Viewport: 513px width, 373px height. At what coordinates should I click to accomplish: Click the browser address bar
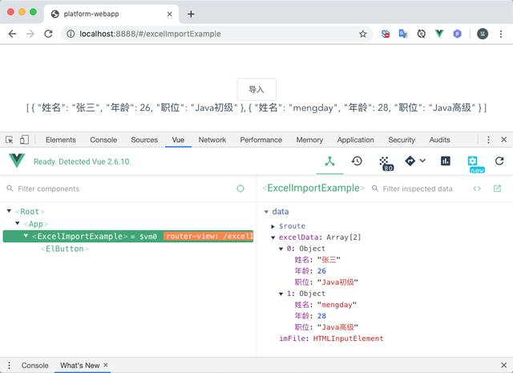pyautogui.click(x=216, y=34)
